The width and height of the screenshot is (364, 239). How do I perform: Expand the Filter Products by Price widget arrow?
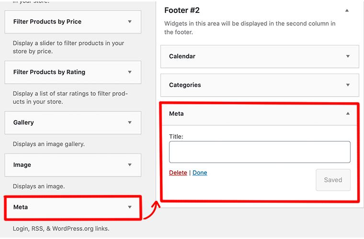(x=130, y=22)
